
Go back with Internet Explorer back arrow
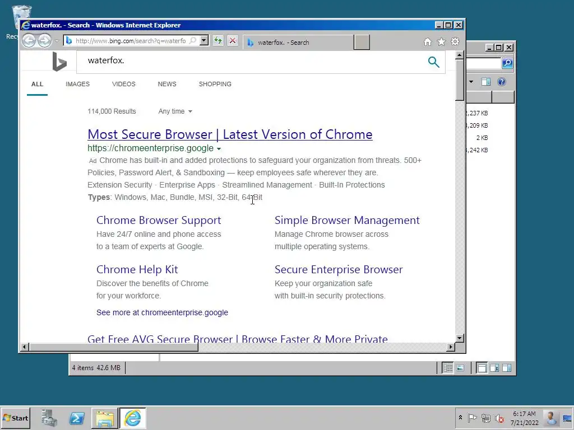click(x=29, y=40)
